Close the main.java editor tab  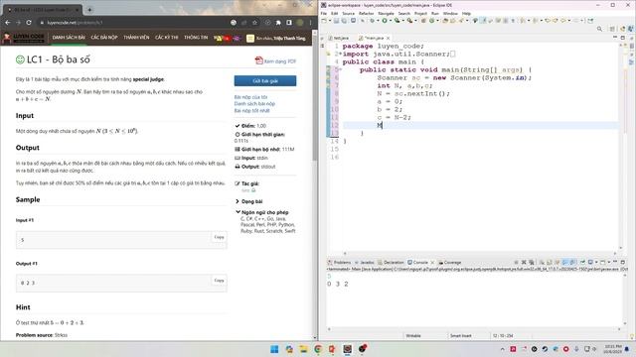click(389, 38)
